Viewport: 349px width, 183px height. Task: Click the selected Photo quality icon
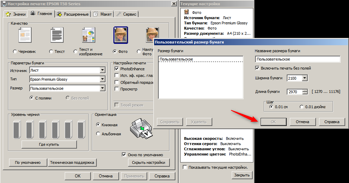(x=121, y=35)
